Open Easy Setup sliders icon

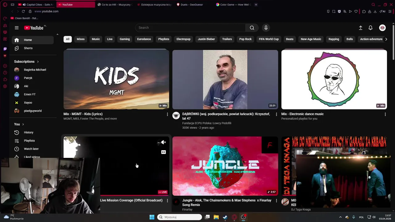tap(390, 11)
